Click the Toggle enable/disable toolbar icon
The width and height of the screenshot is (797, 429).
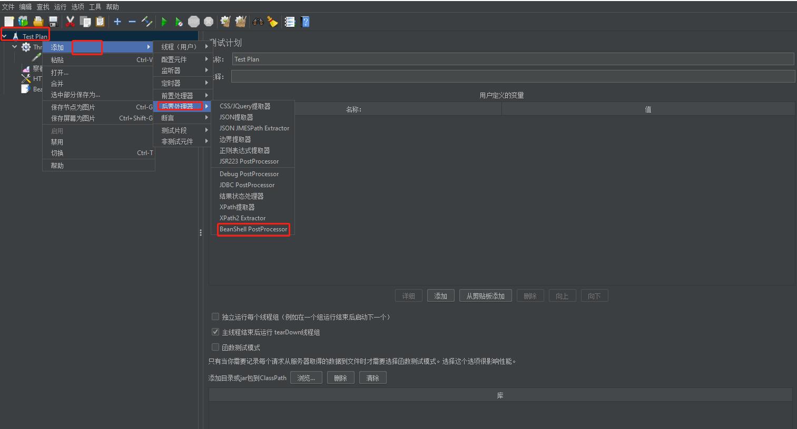[x=147, y=22]
